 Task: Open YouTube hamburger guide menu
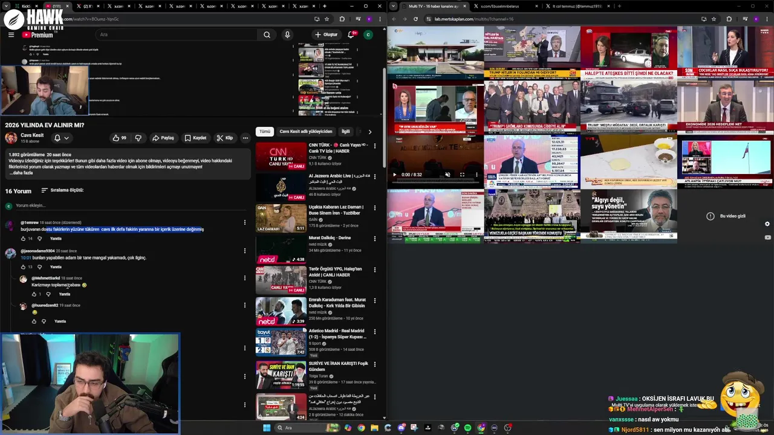click(11, 34)
